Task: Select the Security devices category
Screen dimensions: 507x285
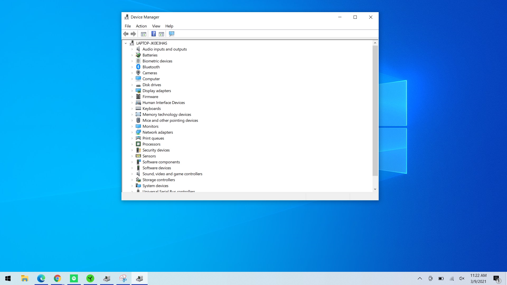Action: pos(156,150)
